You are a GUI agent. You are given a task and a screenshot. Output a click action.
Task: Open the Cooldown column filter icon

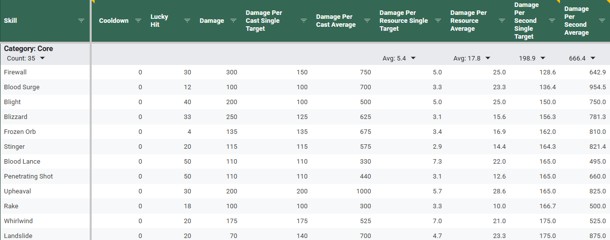[x=138, y=21]
